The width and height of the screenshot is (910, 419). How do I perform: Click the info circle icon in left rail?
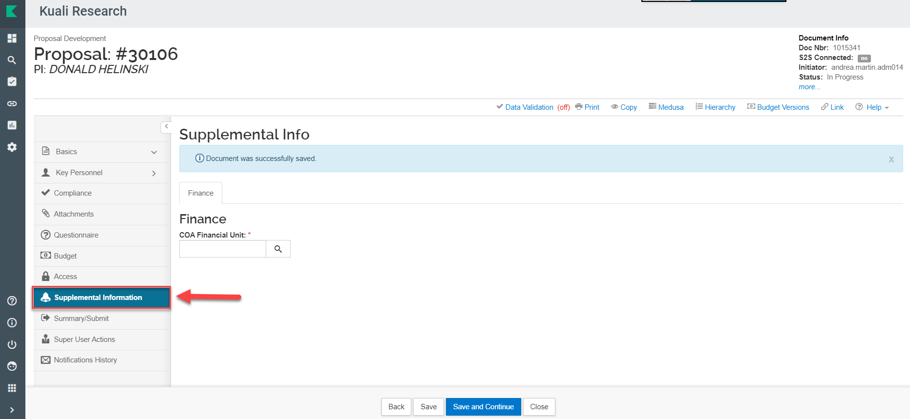tap(12, 323)
